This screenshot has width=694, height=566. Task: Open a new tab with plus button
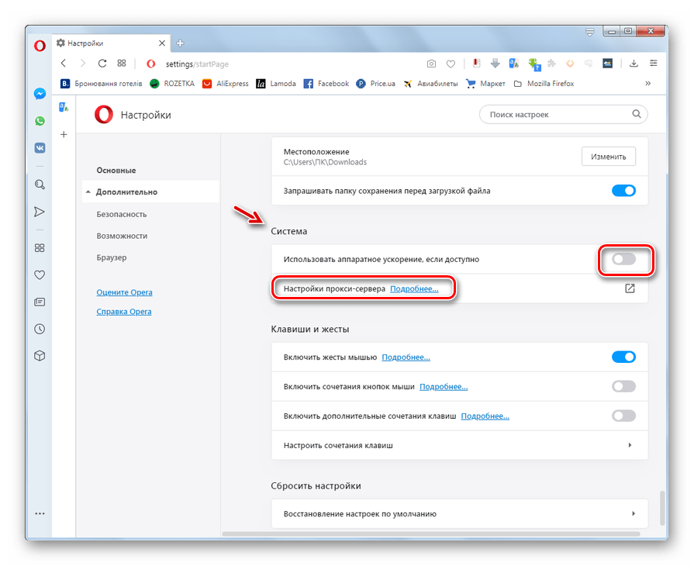(x=180, y=43)
